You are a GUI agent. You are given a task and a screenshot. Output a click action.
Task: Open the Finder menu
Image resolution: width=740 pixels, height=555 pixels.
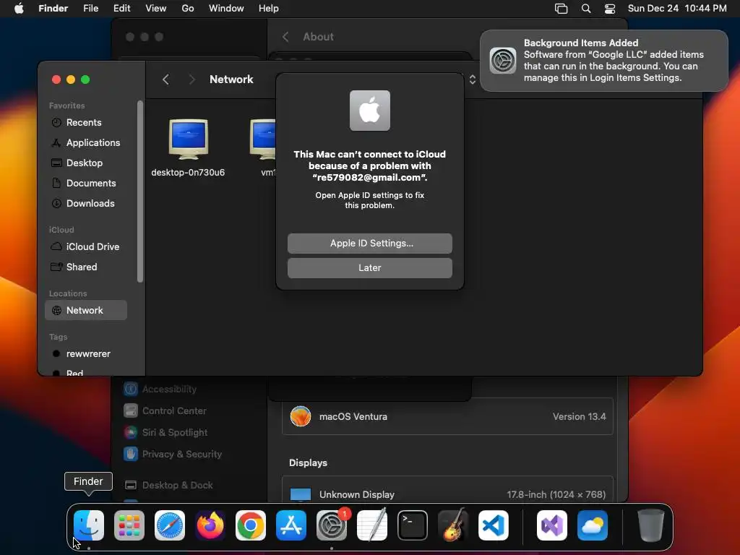tap(53, 9)
